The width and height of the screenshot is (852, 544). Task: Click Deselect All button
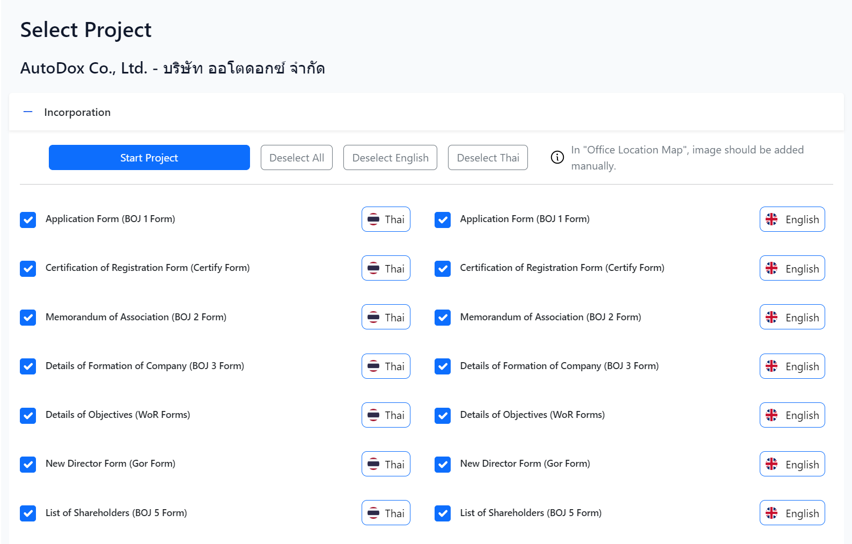pyautogui.click(x=297, y=158)
